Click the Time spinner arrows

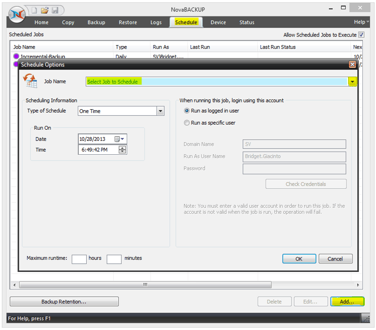pyautogui.click(x=122, y=150)
